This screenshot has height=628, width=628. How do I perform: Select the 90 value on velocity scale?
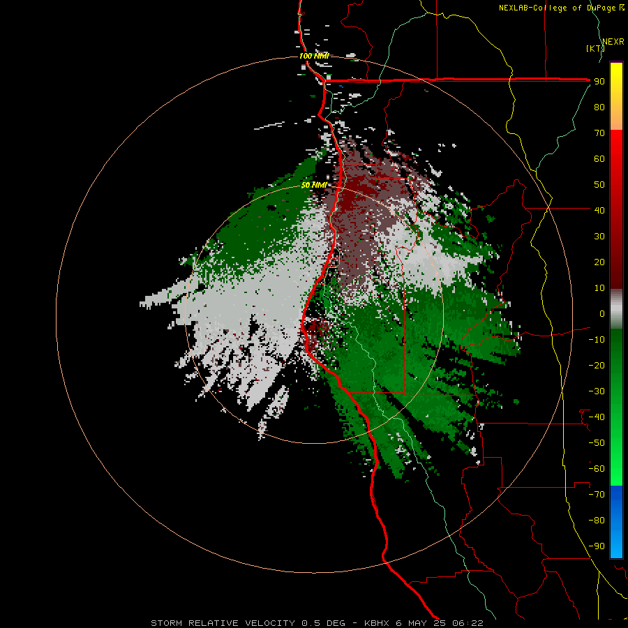click(x=599, y=82)
